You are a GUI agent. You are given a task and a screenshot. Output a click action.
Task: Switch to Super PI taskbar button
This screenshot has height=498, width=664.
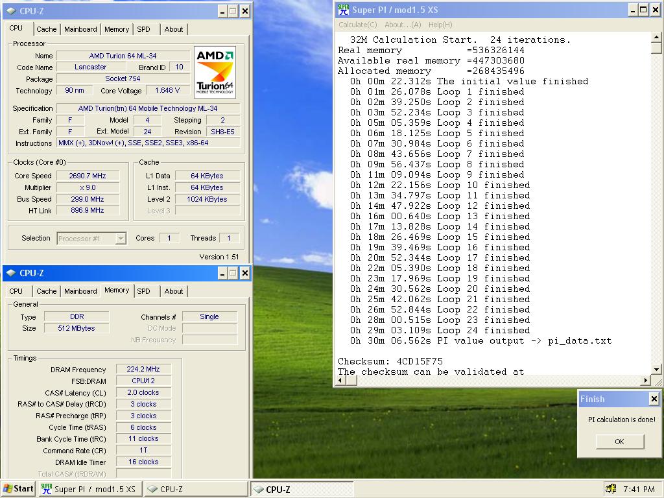click(x=89, y=489)
